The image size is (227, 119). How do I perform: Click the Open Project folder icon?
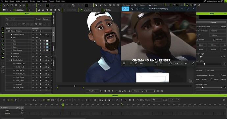click(8, 5)
